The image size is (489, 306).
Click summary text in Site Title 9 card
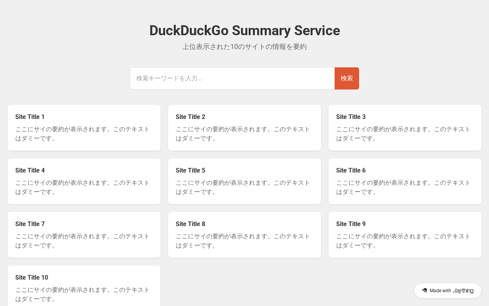403,241
